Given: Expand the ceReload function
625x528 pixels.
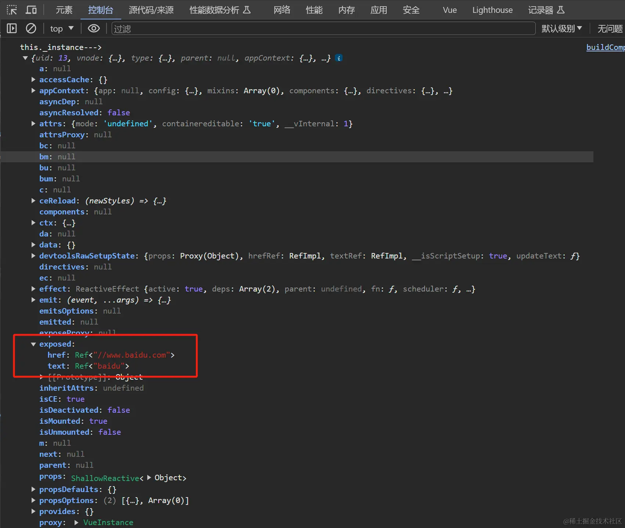Looking at the screenshot, I should coord(33,200).
